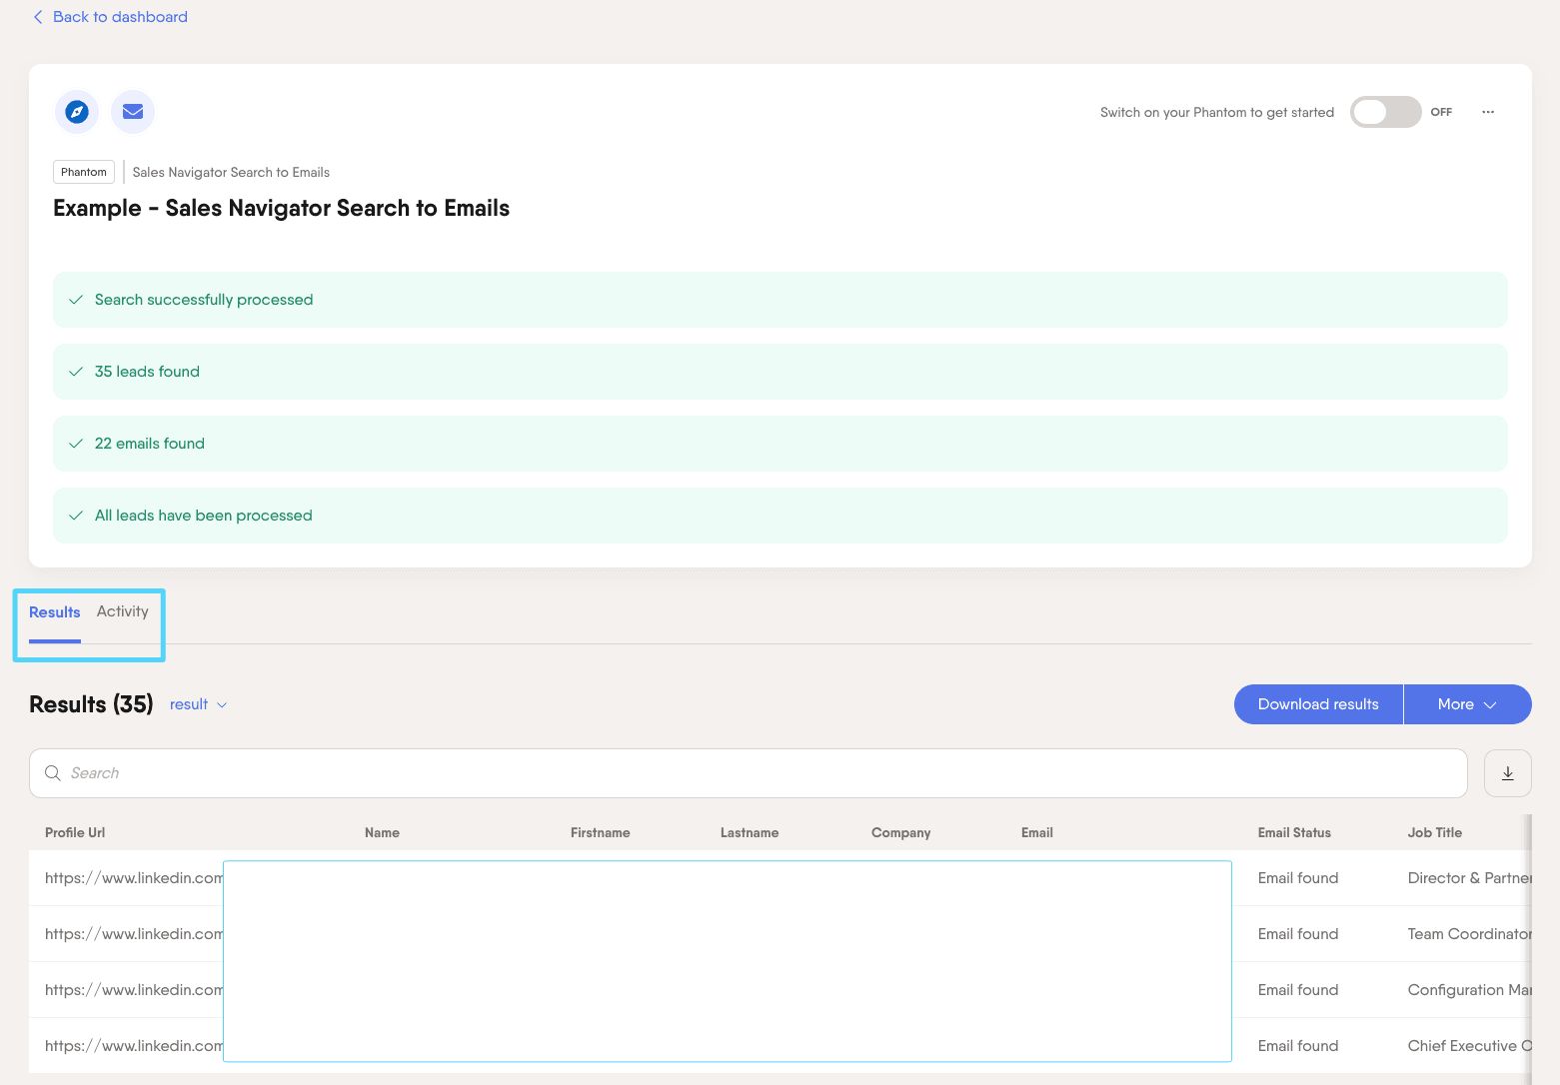Screen dimensions: 1560x1085
Task: Click the Search successfully processed message
Action: click(780, 300)
